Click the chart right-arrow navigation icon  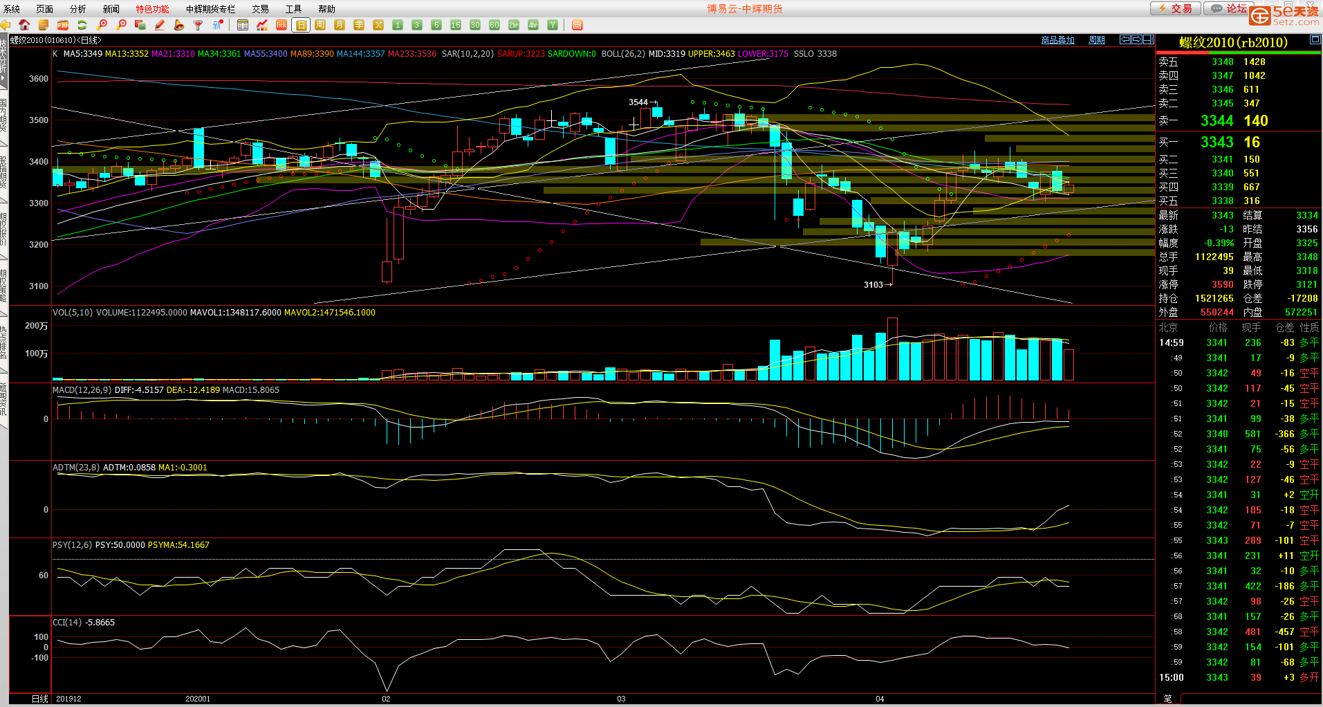(x=1136, y=39)
